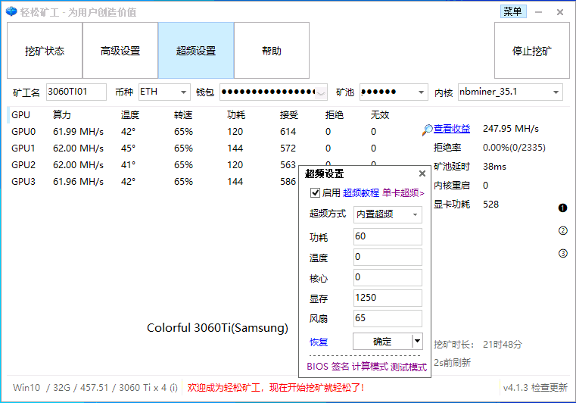
Task: Open the split arrow beside 确定 button
Action: coord(416,341)
